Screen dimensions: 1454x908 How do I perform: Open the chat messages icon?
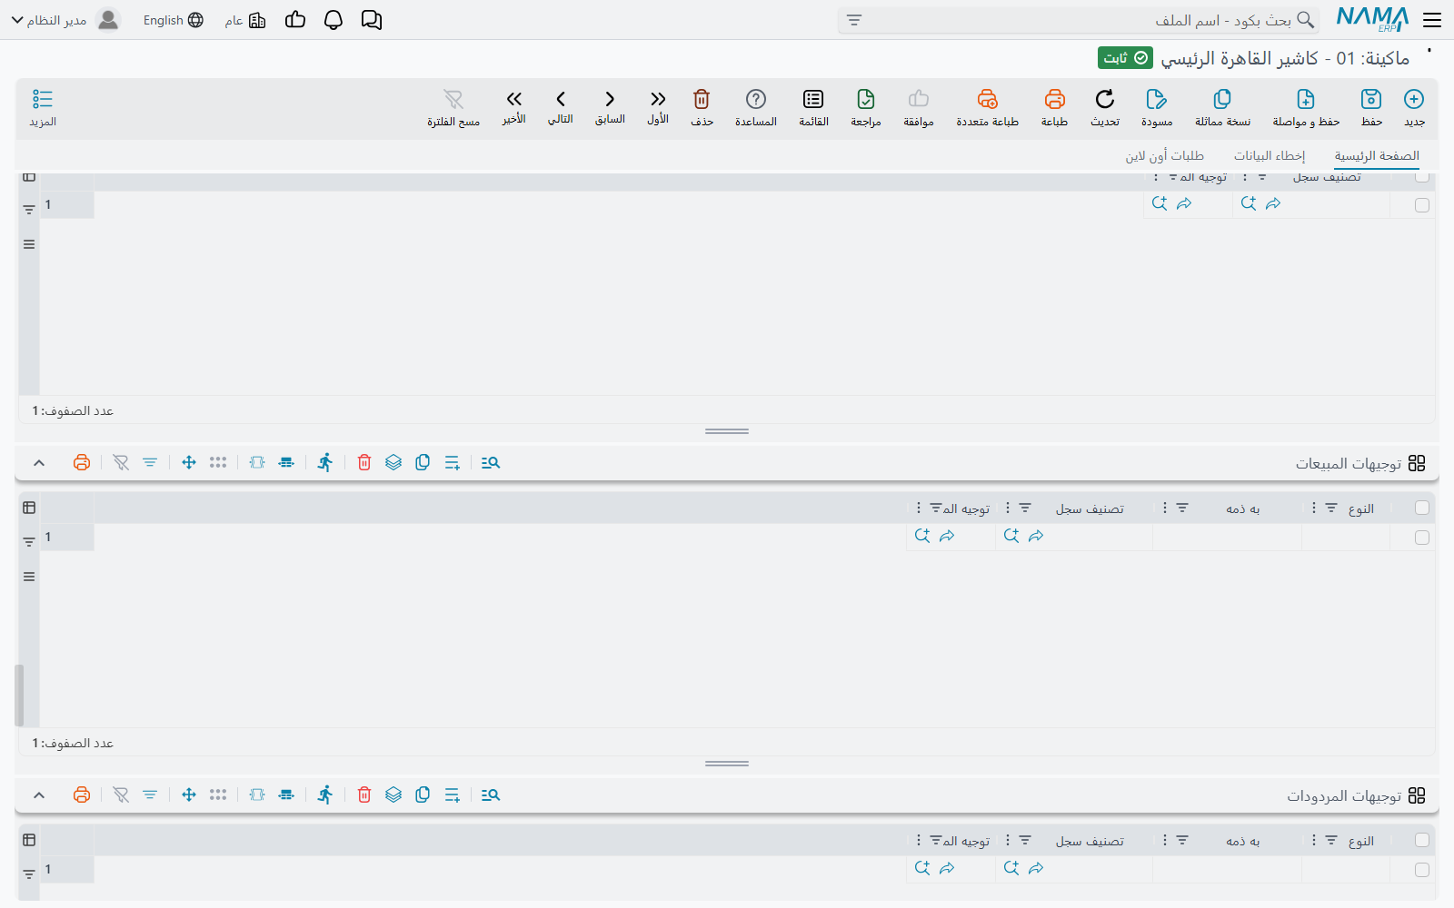(372, 20)
